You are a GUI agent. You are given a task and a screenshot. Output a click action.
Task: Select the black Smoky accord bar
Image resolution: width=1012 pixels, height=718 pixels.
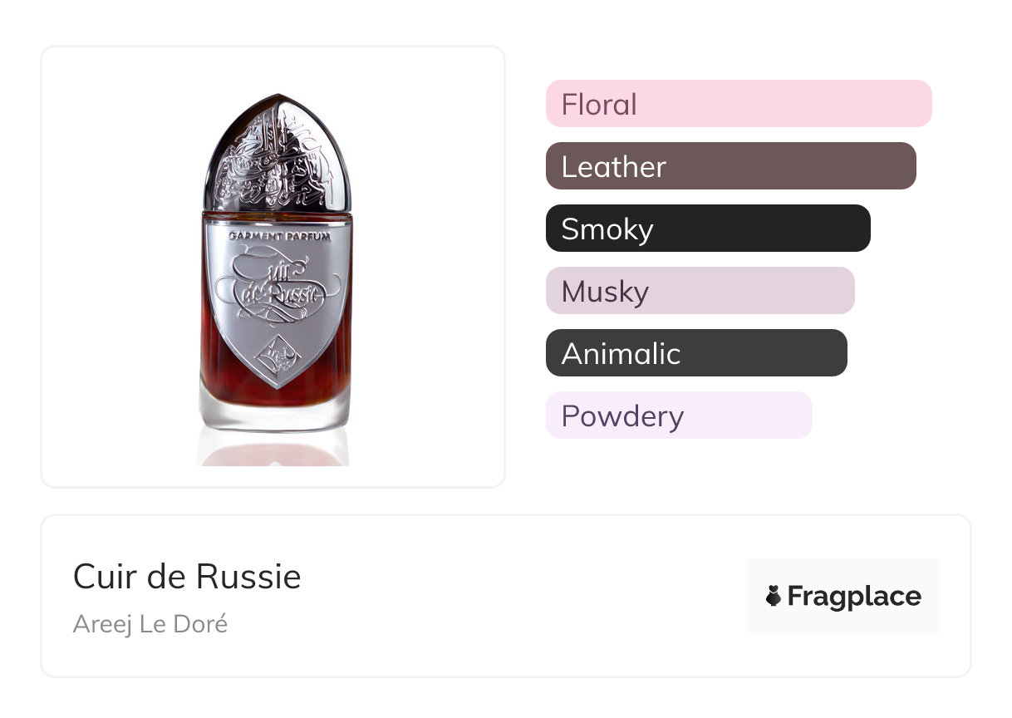click(707, 229)
